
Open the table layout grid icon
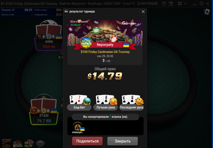179,3
